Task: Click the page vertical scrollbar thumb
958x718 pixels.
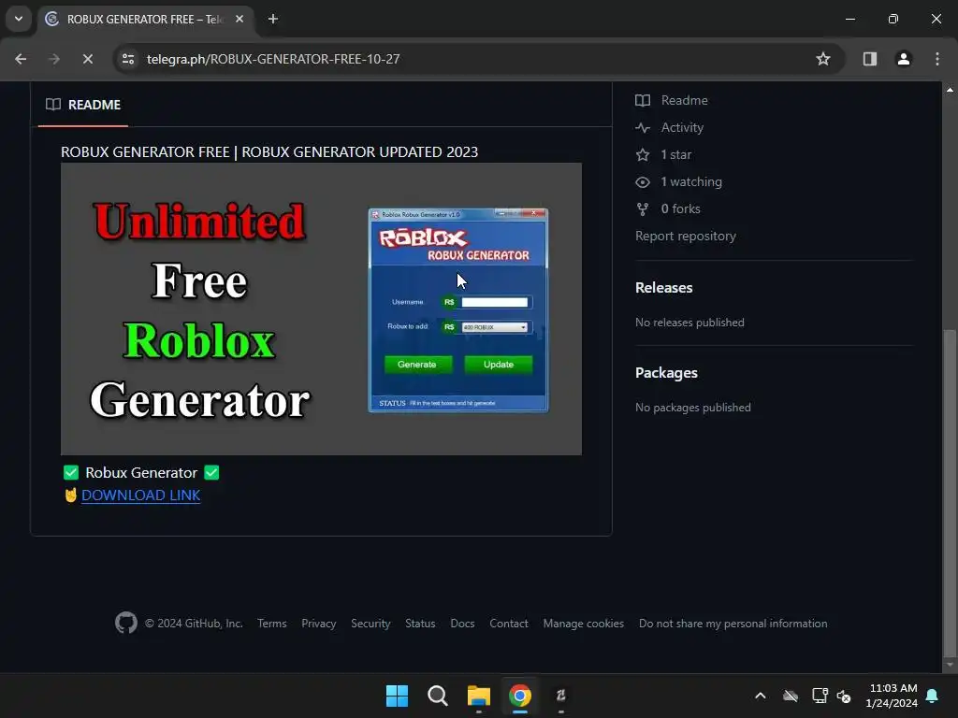Action: pos(950,492)
